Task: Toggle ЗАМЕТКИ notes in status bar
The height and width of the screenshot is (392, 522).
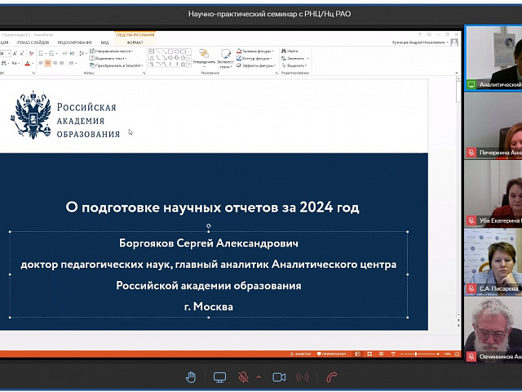Action: point(300,354)
